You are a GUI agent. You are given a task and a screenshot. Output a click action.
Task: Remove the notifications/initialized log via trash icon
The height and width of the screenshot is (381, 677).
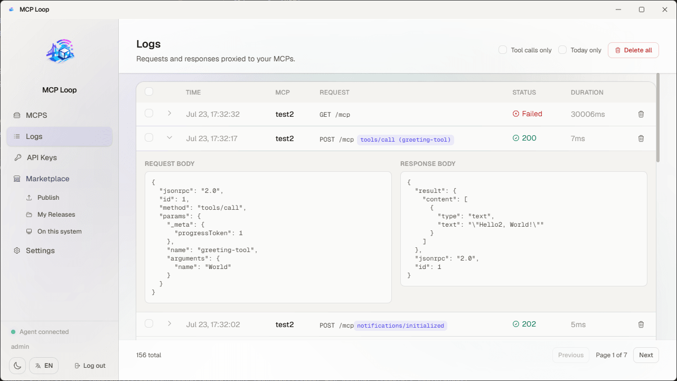pos(641,324)
